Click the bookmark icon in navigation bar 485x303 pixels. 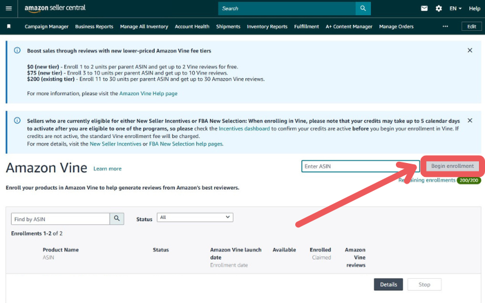(x=8, y=26)
